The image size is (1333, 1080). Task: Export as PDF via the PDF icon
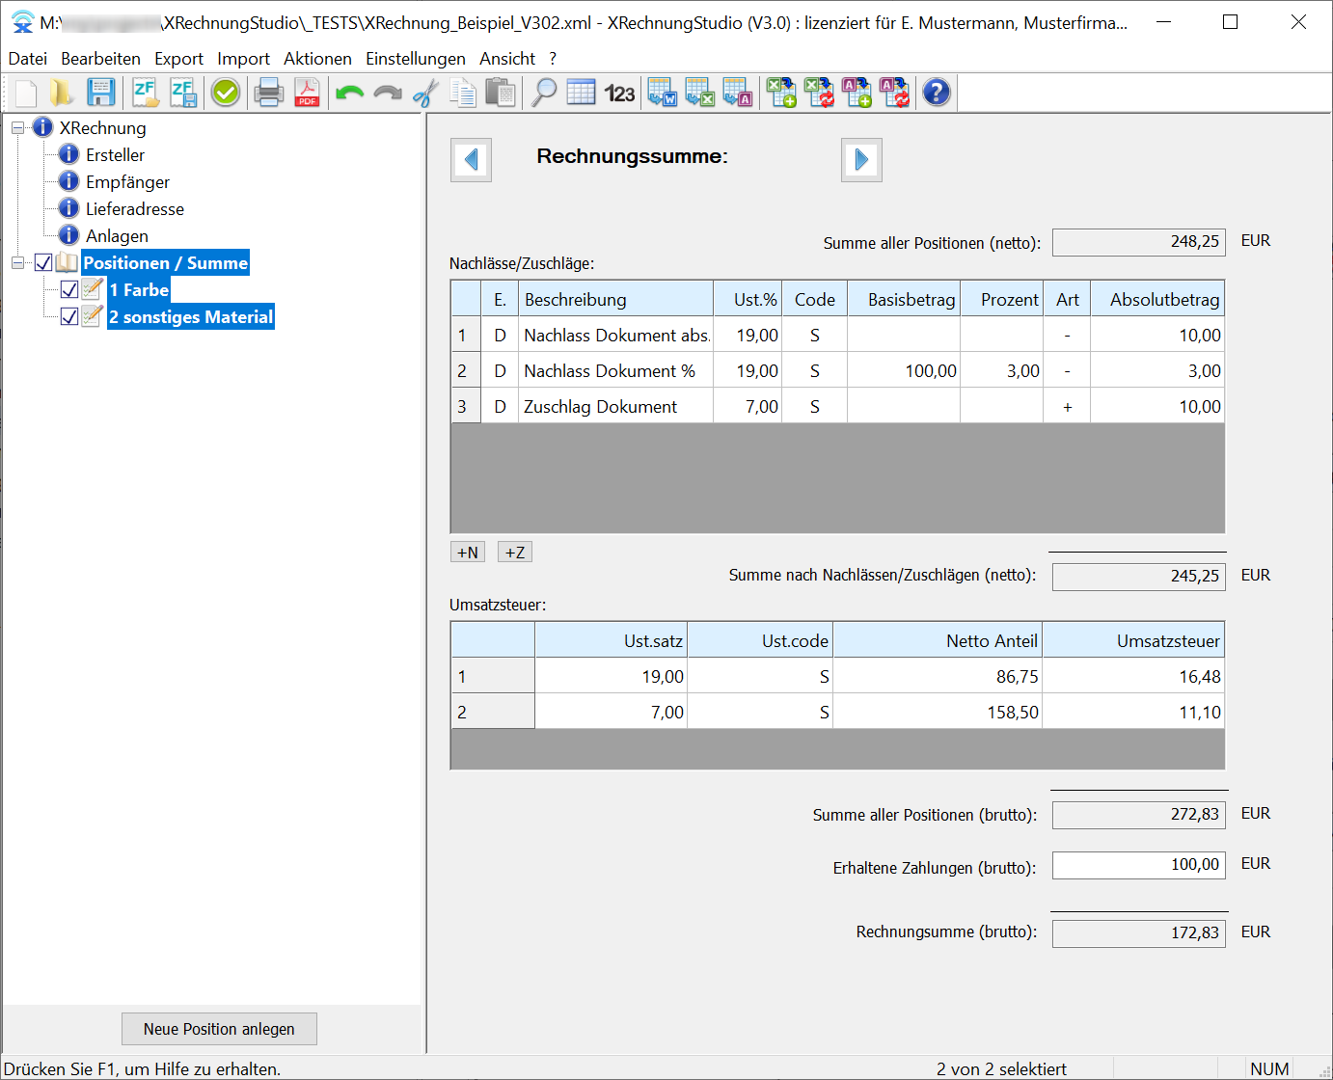[x=307, y=93]
